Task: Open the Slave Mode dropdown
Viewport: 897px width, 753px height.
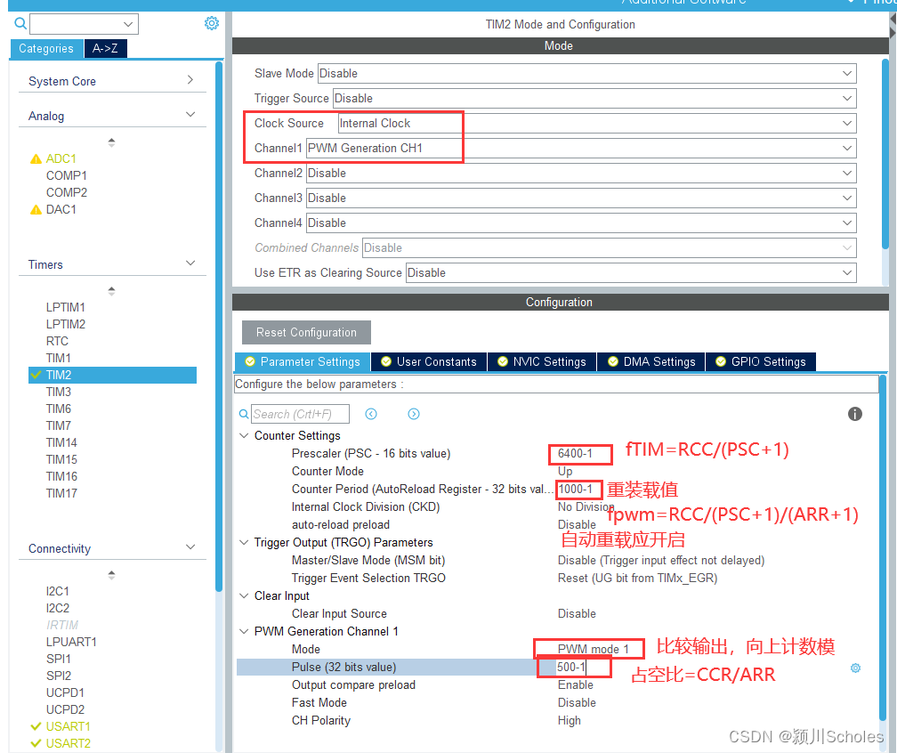Action: (587, 73)
